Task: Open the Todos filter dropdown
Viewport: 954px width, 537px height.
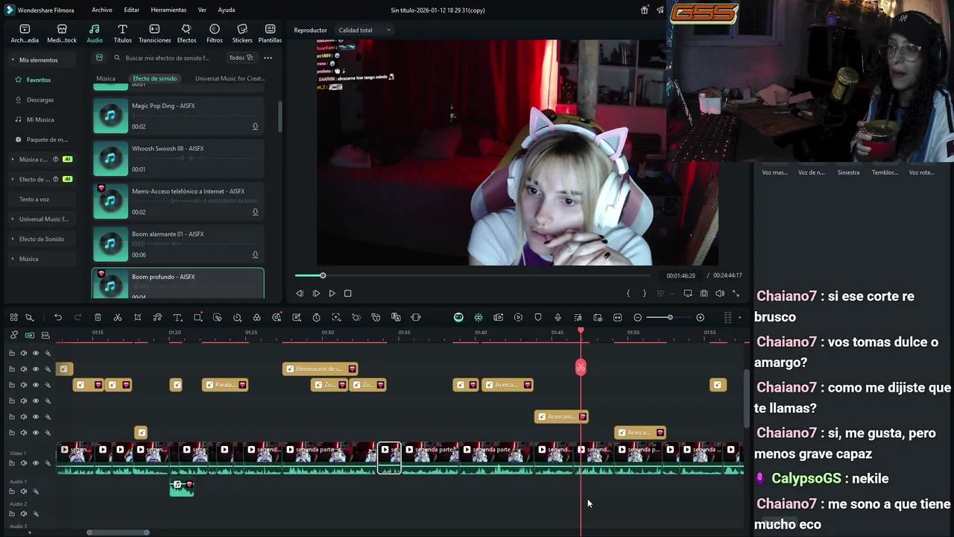Action: [x=241, y=57]
